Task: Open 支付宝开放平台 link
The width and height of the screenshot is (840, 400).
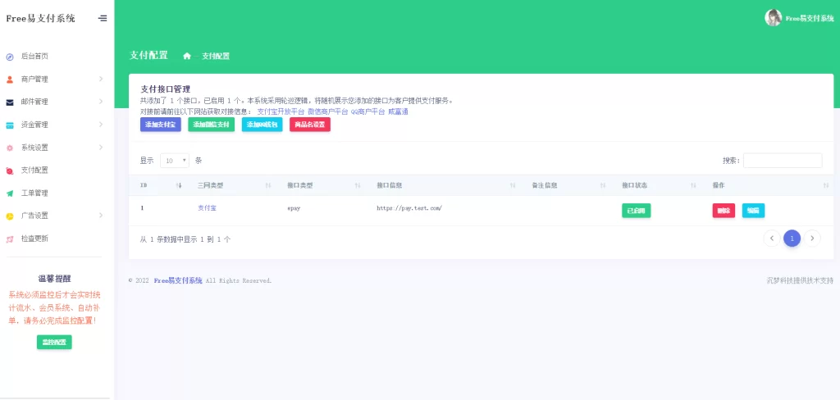Action: click(x=281, y=112)
